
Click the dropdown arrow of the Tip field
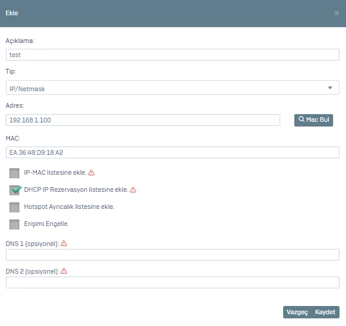[330, 88]
